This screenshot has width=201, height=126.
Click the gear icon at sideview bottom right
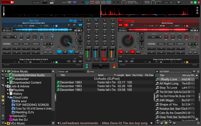[198, 123]
